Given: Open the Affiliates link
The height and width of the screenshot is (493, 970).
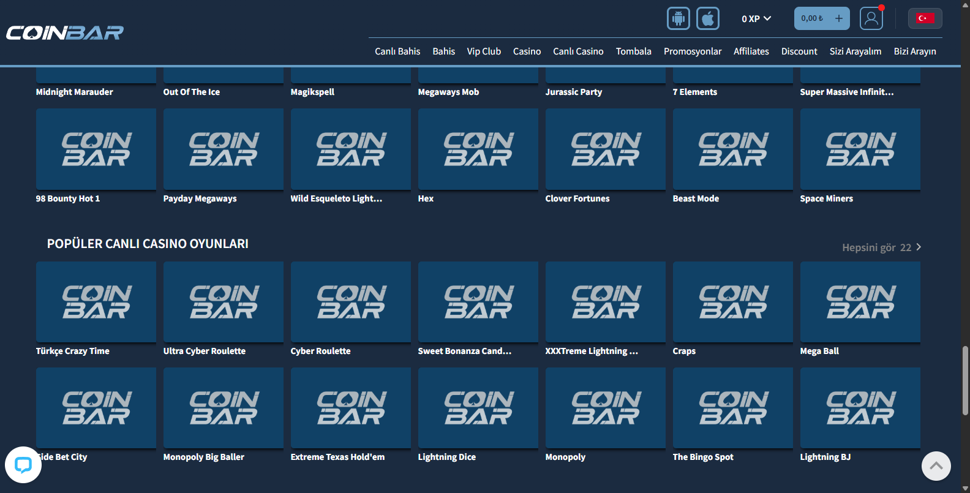Looking at the screenshot, I should 751,51.
